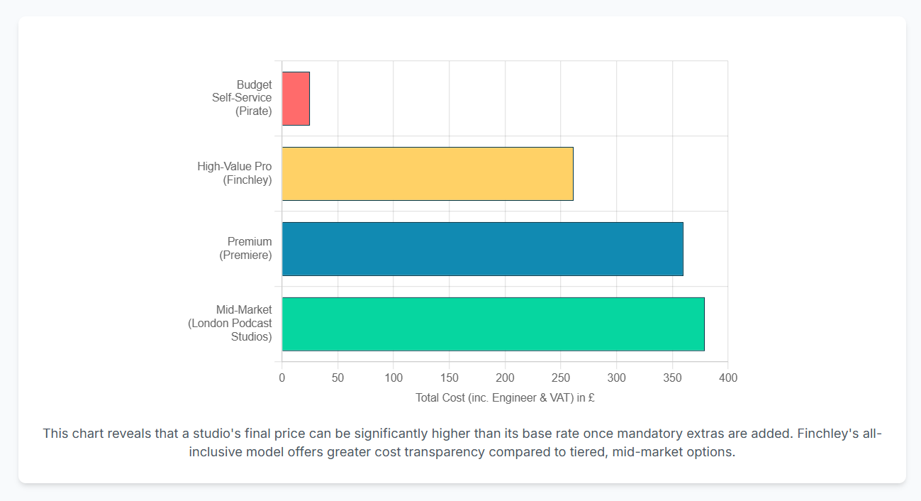Select the yellow High-Value Pro bar
921x501 pixels.
pos(428,174)
